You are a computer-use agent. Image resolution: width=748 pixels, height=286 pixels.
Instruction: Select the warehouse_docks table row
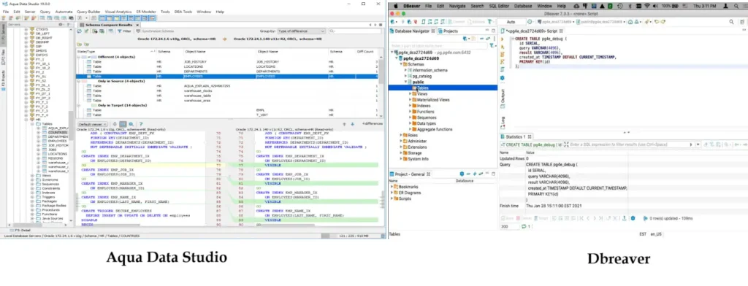228,90
